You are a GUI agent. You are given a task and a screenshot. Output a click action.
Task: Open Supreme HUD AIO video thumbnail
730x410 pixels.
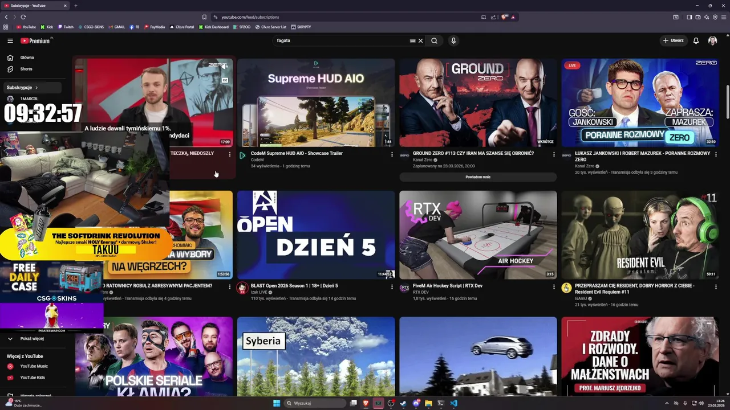click(x=316, y=102)
